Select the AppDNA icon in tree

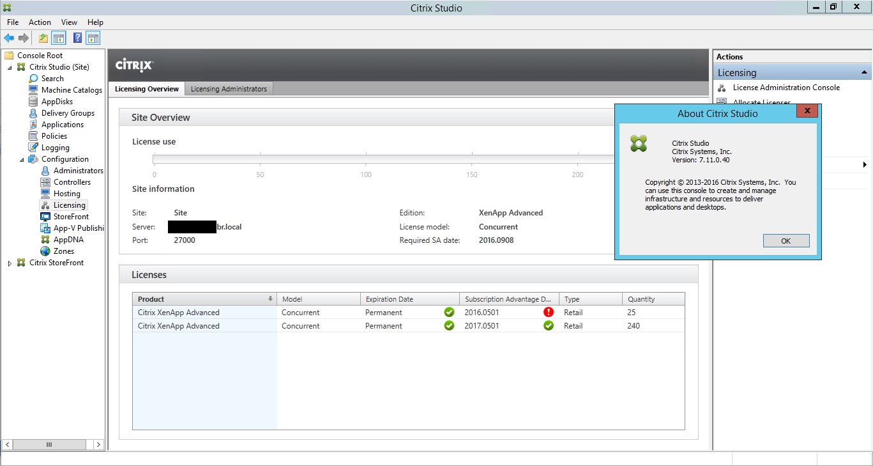[45, 240]
